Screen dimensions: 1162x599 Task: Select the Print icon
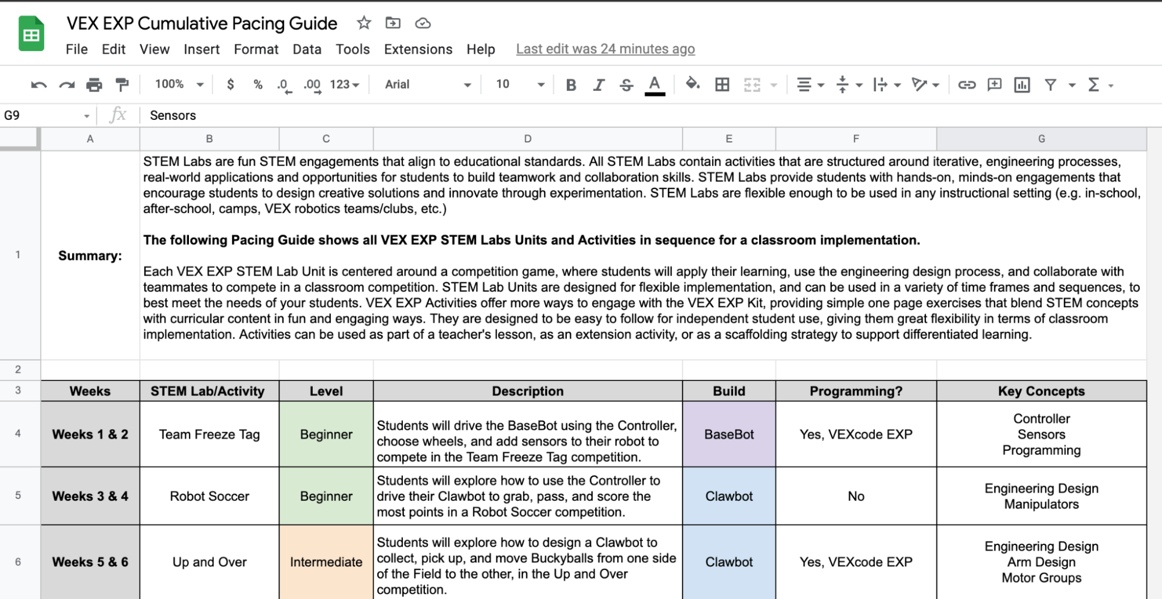93,84
